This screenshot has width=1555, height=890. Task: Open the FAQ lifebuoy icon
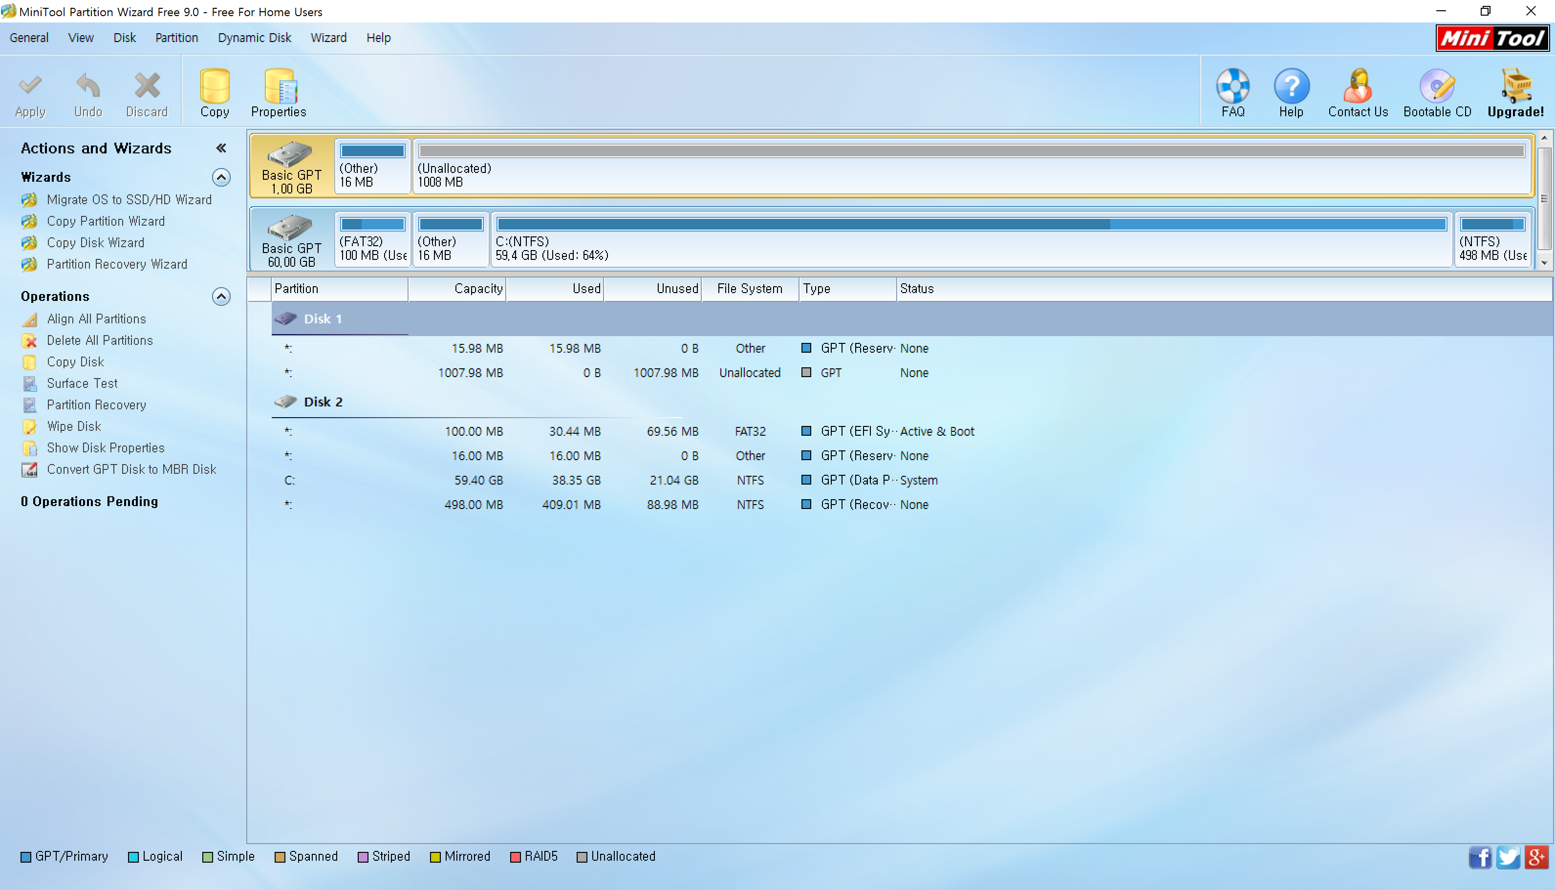[x=1233, y=92]
